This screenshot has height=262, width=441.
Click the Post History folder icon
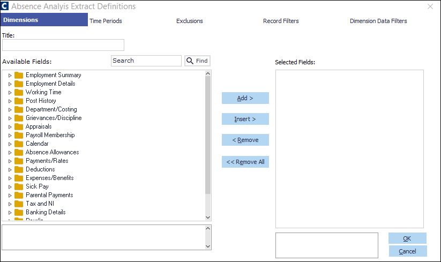[x=19, y=101]
